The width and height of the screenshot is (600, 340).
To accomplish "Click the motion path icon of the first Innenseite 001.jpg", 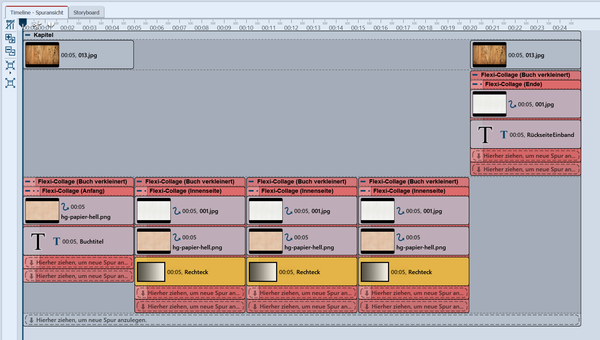I will tap(177, 211).
